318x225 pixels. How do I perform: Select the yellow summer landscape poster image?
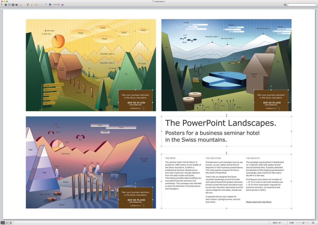click(x=91, y=65)
